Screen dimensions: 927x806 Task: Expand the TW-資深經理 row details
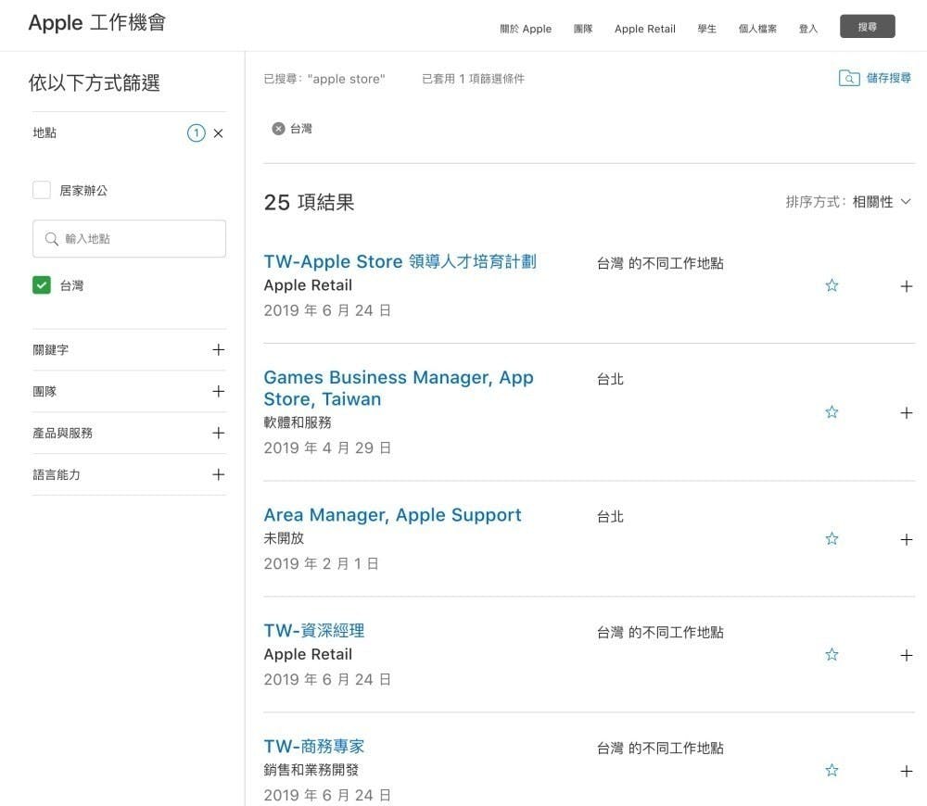click(907, 655)
